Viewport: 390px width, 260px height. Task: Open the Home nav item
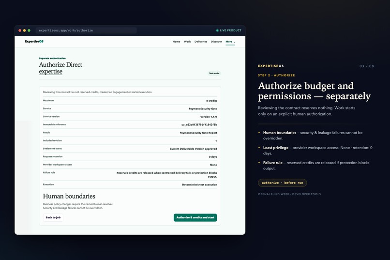176,42
